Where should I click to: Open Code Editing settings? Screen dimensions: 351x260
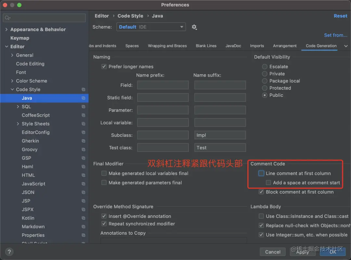click(30, 64)
